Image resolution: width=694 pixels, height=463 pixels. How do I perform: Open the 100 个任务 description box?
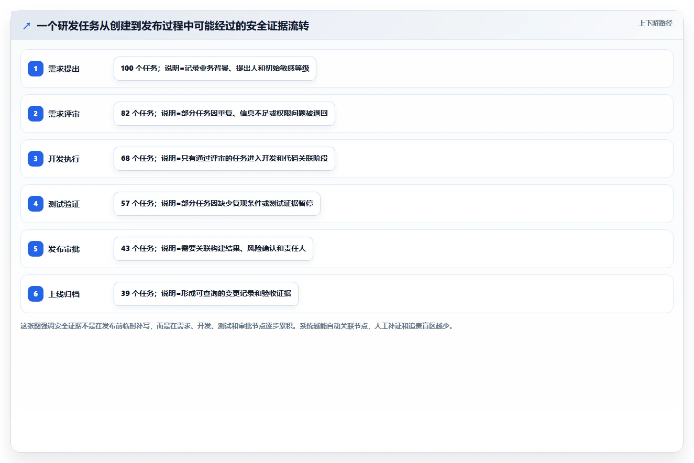coord(215,69)
